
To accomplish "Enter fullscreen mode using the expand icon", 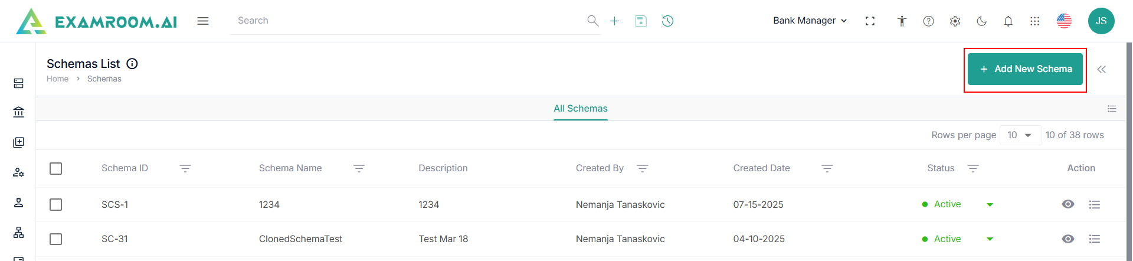I will click(870, 21).
